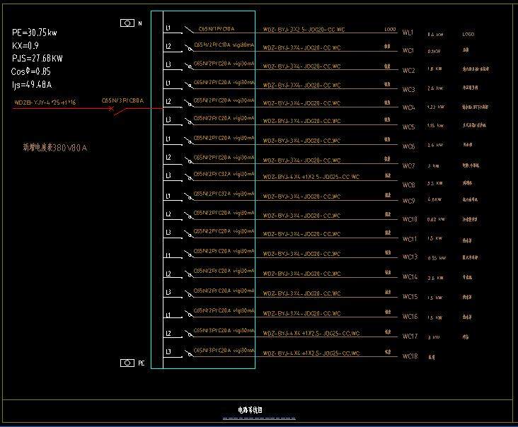Click the WDZB-YJY-4*25+1*16 incoming cable label
This screenshot has width=518, height=427.
[x=45, y=103]
